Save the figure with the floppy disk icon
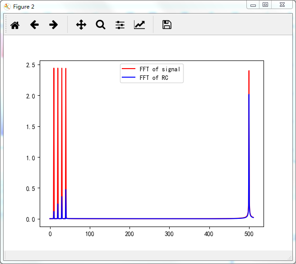Image resolution: width=296 pixels, height=264 pixels. click(167, 25)
